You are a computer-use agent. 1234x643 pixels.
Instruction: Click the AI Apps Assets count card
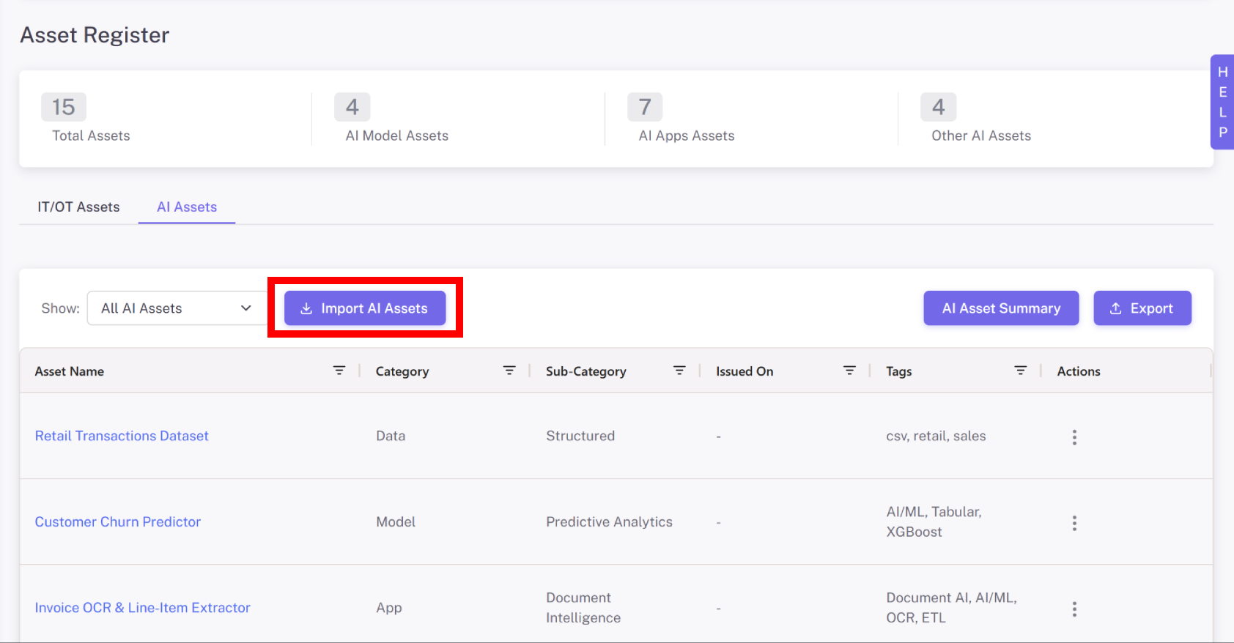tap(686, 119)
